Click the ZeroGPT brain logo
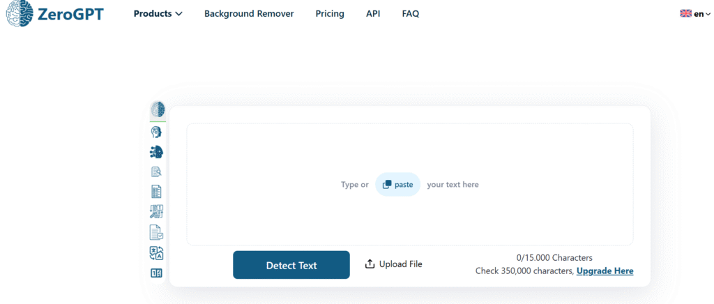 (20, 13)
